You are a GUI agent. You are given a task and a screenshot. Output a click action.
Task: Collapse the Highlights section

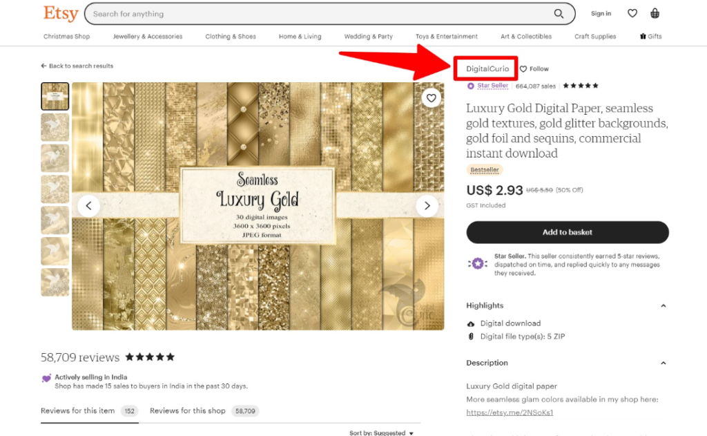(x=664, y=305)
